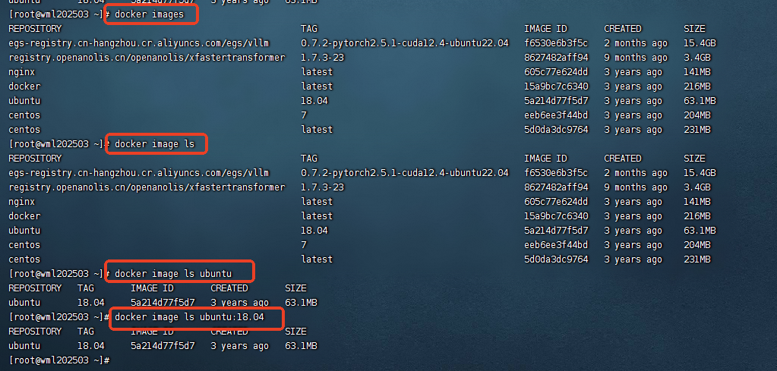In the second full listing, click size '204MB'

pos(697,245)
